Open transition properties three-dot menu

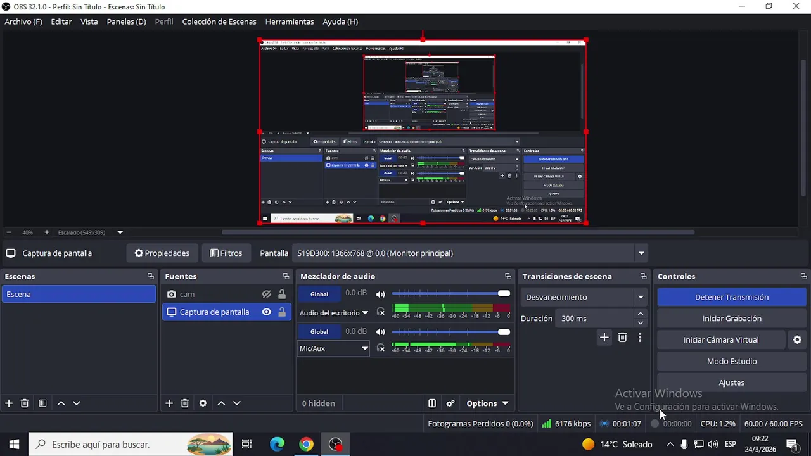(x=640, y=338)
